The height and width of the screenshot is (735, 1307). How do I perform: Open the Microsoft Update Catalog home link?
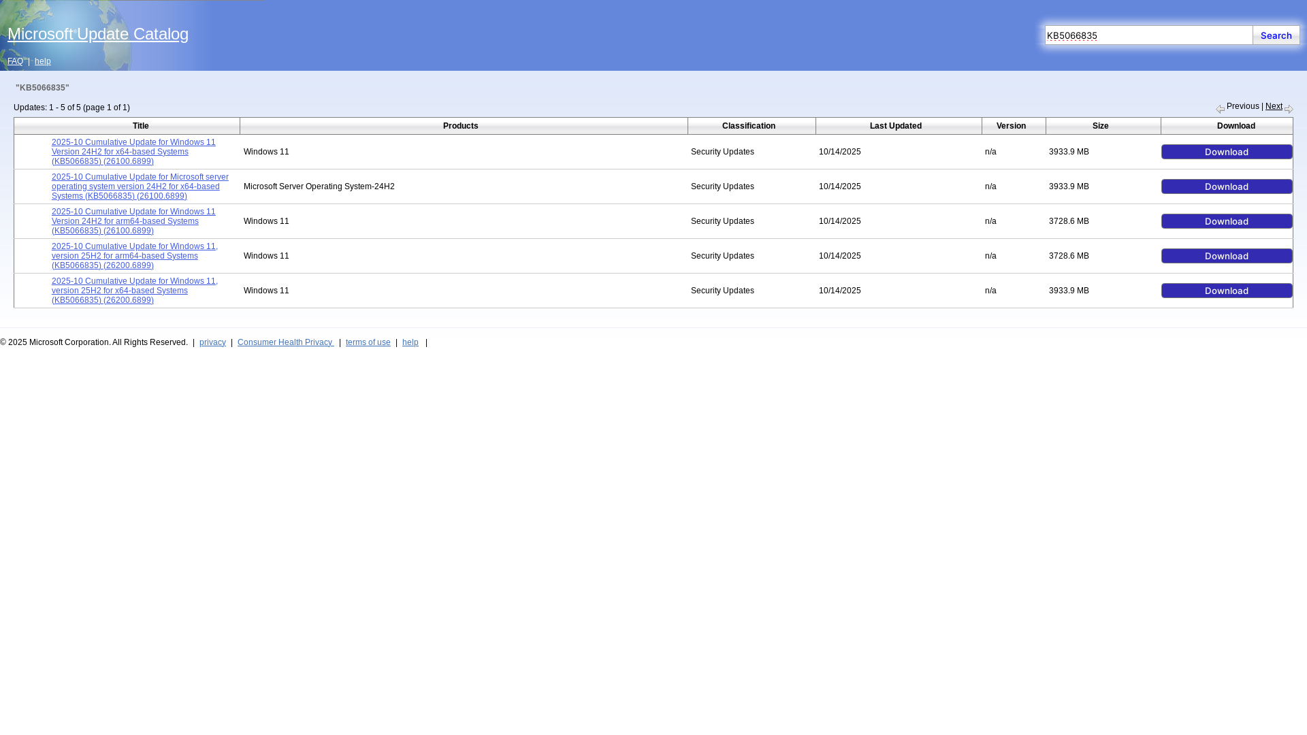click(x=98, y=34)
